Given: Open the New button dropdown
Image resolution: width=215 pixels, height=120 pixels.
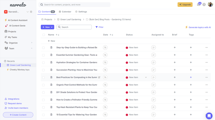Looking at the screenshot, I should pyautogui.click(x=47, y=27).
